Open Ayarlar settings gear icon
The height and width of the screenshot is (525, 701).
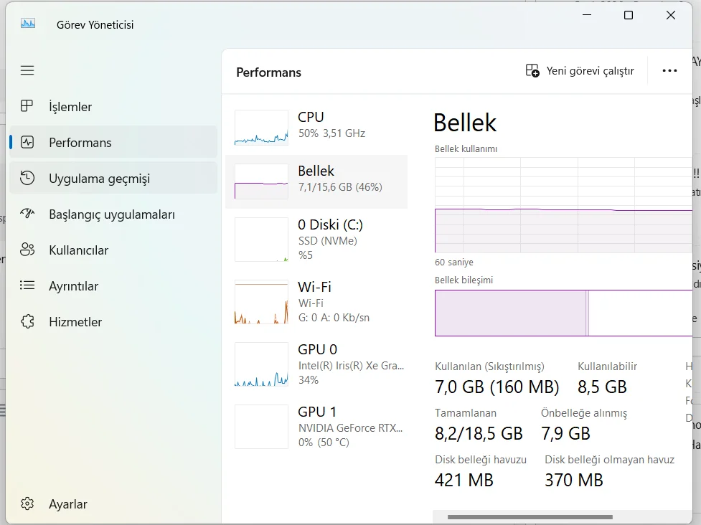(x=27, y=504)
